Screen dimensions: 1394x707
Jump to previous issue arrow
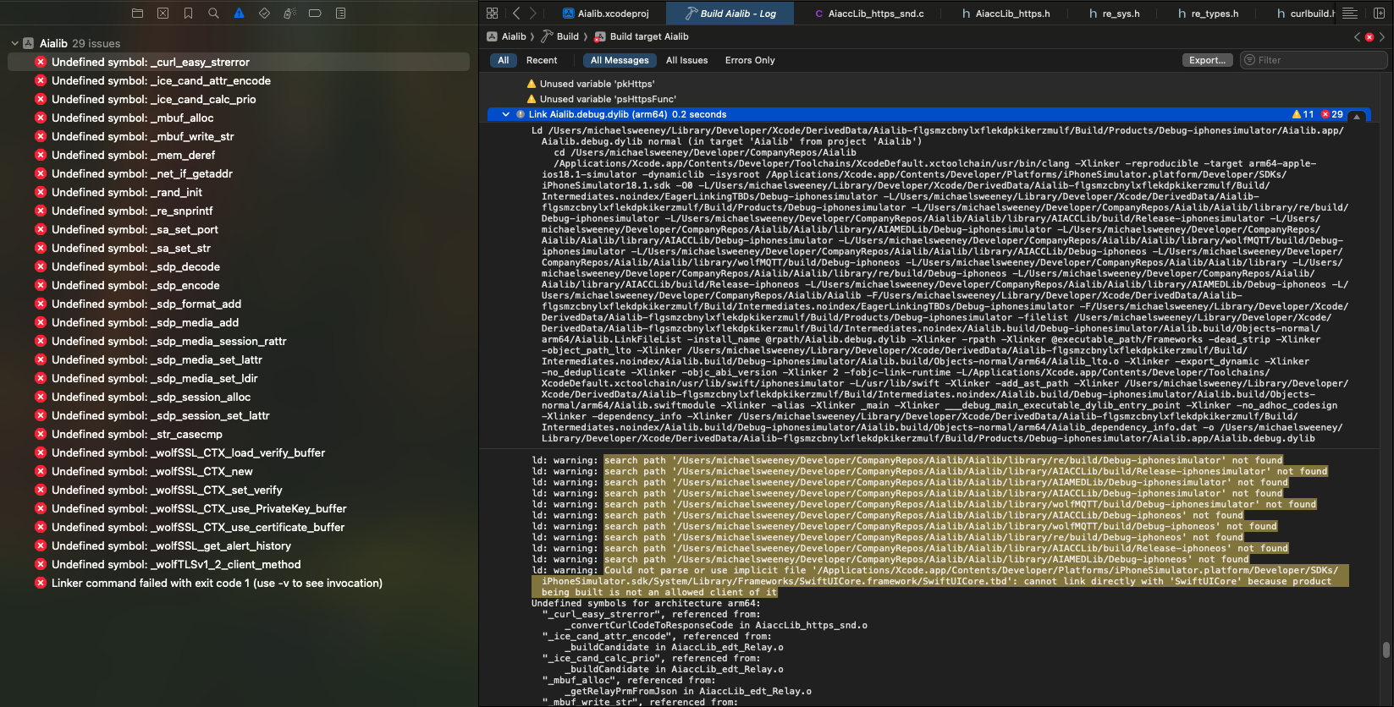tap(1358, 37)
